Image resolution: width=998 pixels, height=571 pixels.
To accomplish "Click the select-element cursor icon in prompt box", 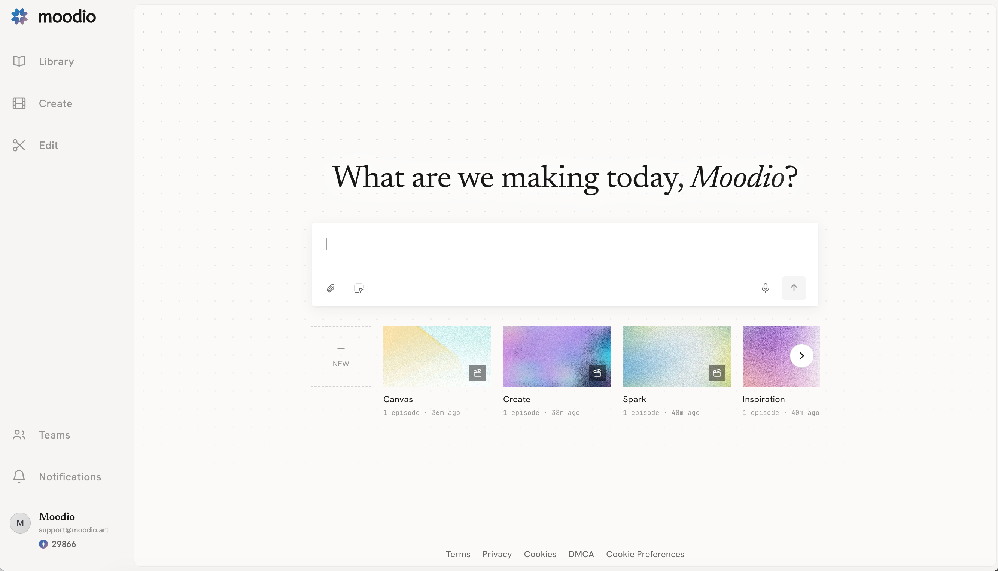I will point(359,288).
